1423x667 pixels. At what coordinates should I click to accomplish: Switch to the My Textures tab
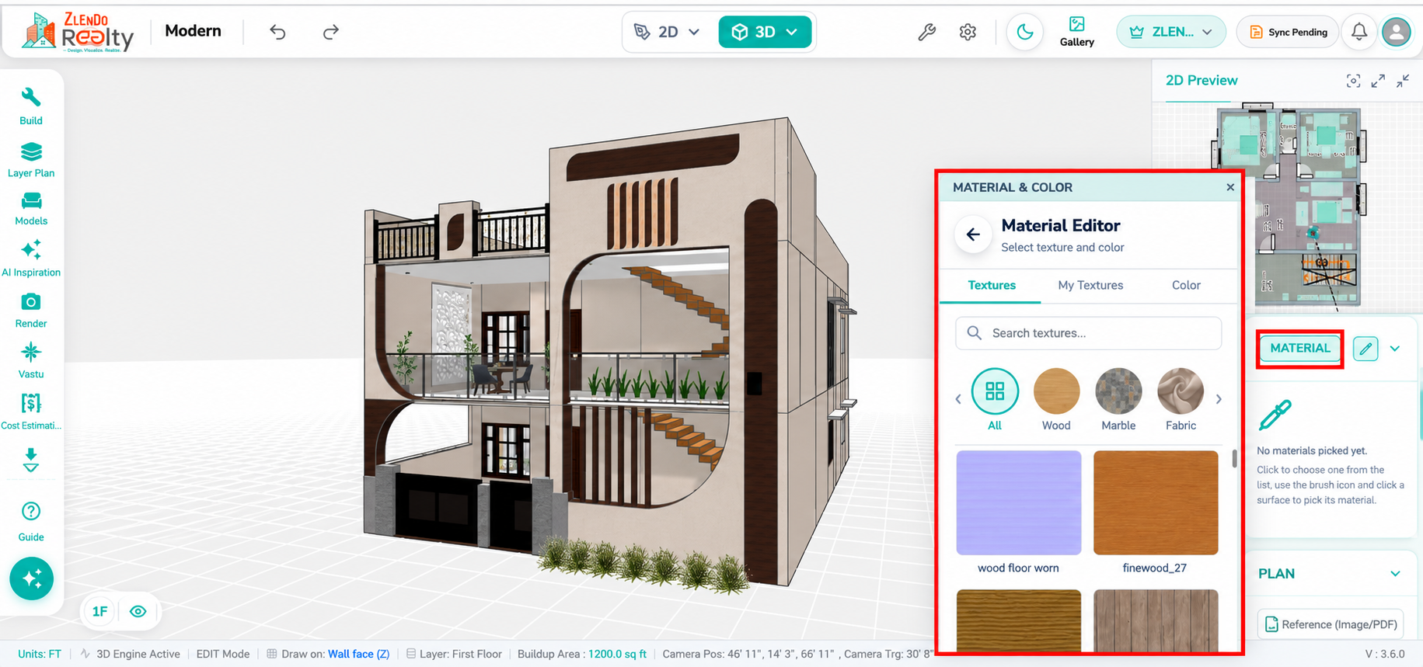coord(1090,286)
